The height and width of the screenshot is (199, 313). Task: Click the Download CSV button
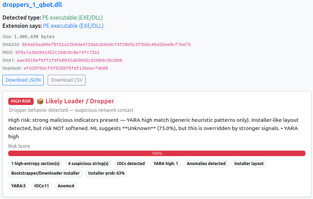point(67,80)
